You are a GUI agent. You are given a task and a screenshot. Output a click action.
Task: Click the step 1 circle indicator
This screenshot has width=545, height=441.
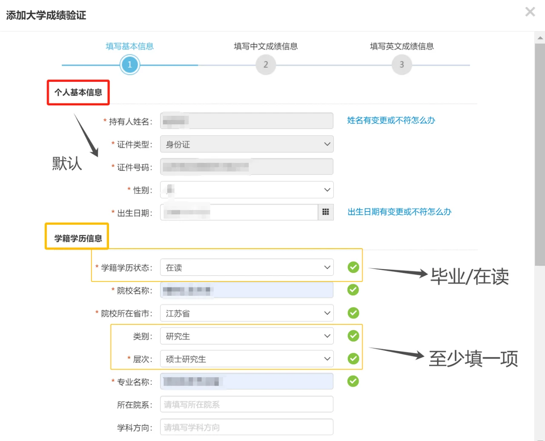click(x=130, y=65)
